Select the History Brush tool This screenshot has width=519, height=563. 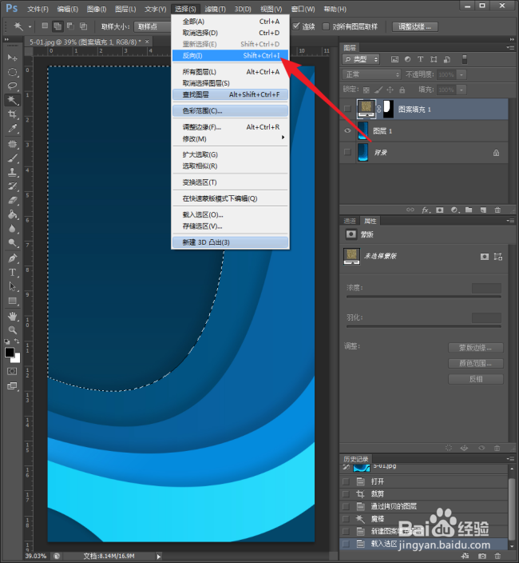pos(12,186)
